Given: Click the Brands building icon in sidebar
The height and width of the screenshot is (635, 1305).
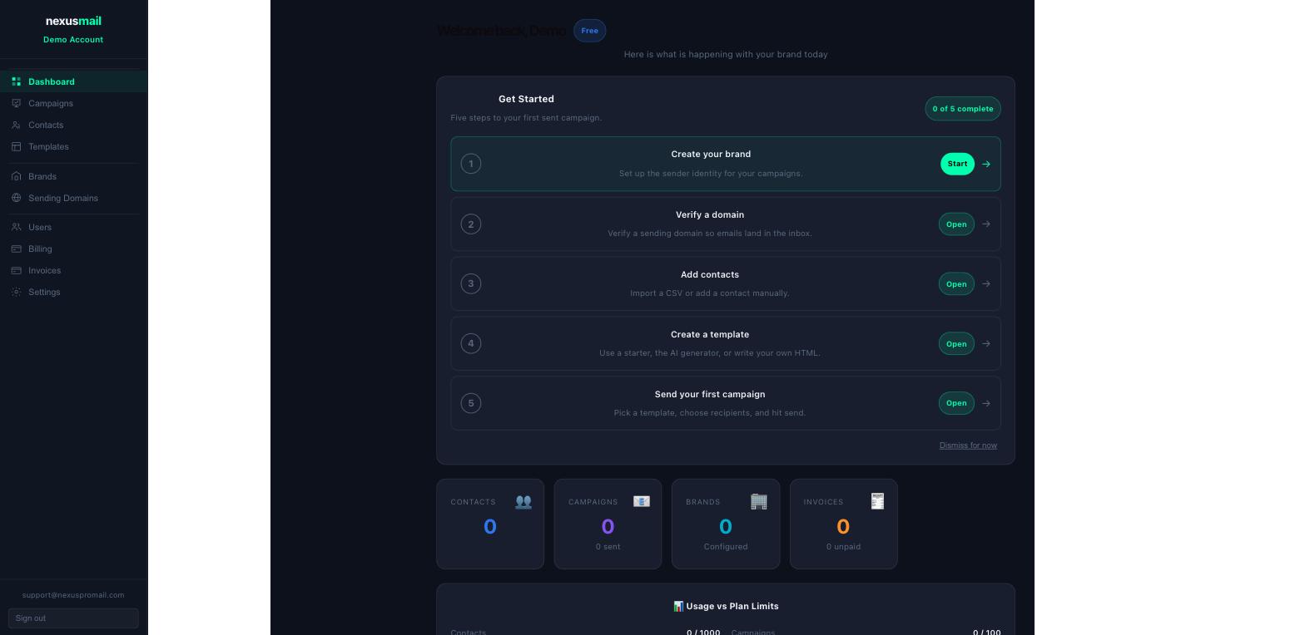Looking at the screenshot, I should pyautogui.click(x=16, y=176).
